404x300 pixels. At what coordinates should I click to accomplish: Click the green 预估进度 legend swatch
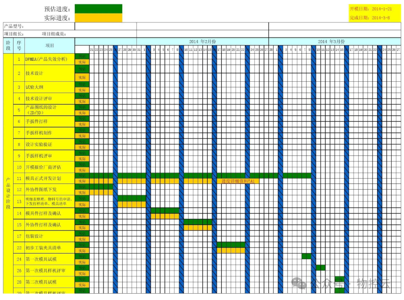coord(98,9)
